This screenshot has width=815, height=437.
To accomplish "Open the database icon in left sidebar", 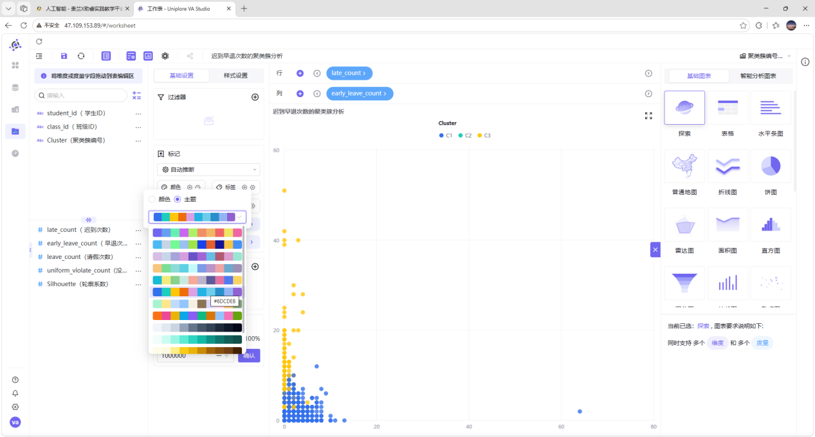I will (x=15, y=87).
